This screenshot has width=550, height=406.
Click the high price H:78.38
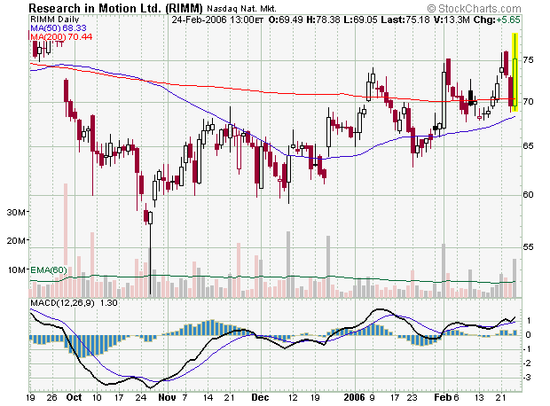(323, 20)
